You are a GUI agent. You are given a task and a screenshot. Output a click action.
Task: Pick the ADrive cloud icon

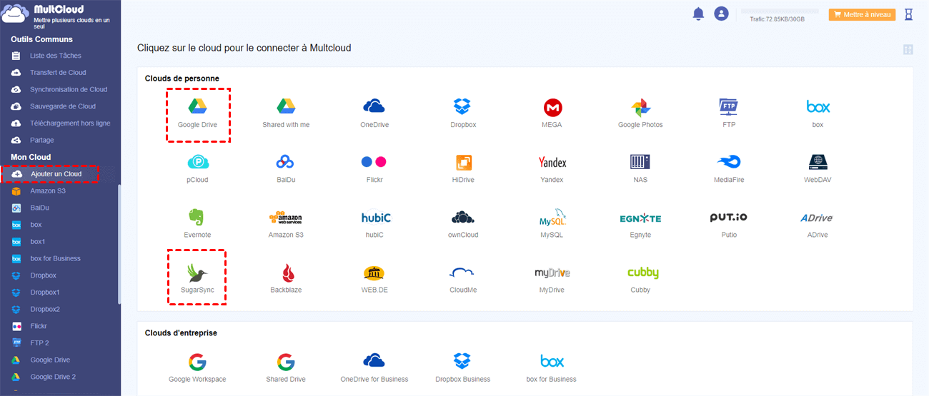(818, 218)
